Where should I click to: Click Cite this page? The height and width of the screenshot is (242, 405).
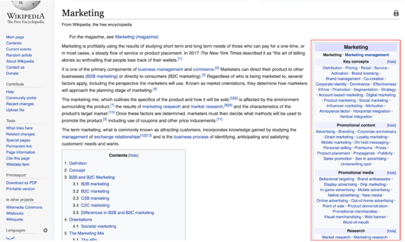click(18, 158)
